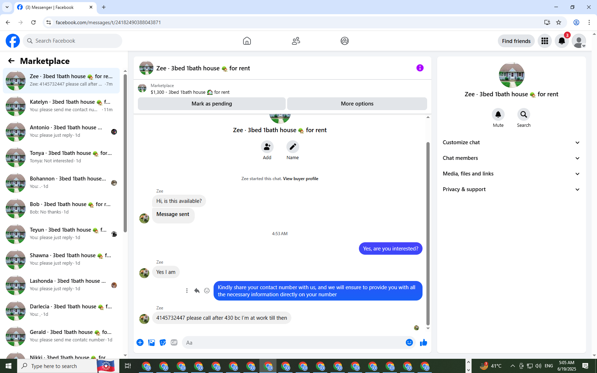The image size is (597, 373).
Task: Open Gerald's conversation in the list
Action: (61, 336)
